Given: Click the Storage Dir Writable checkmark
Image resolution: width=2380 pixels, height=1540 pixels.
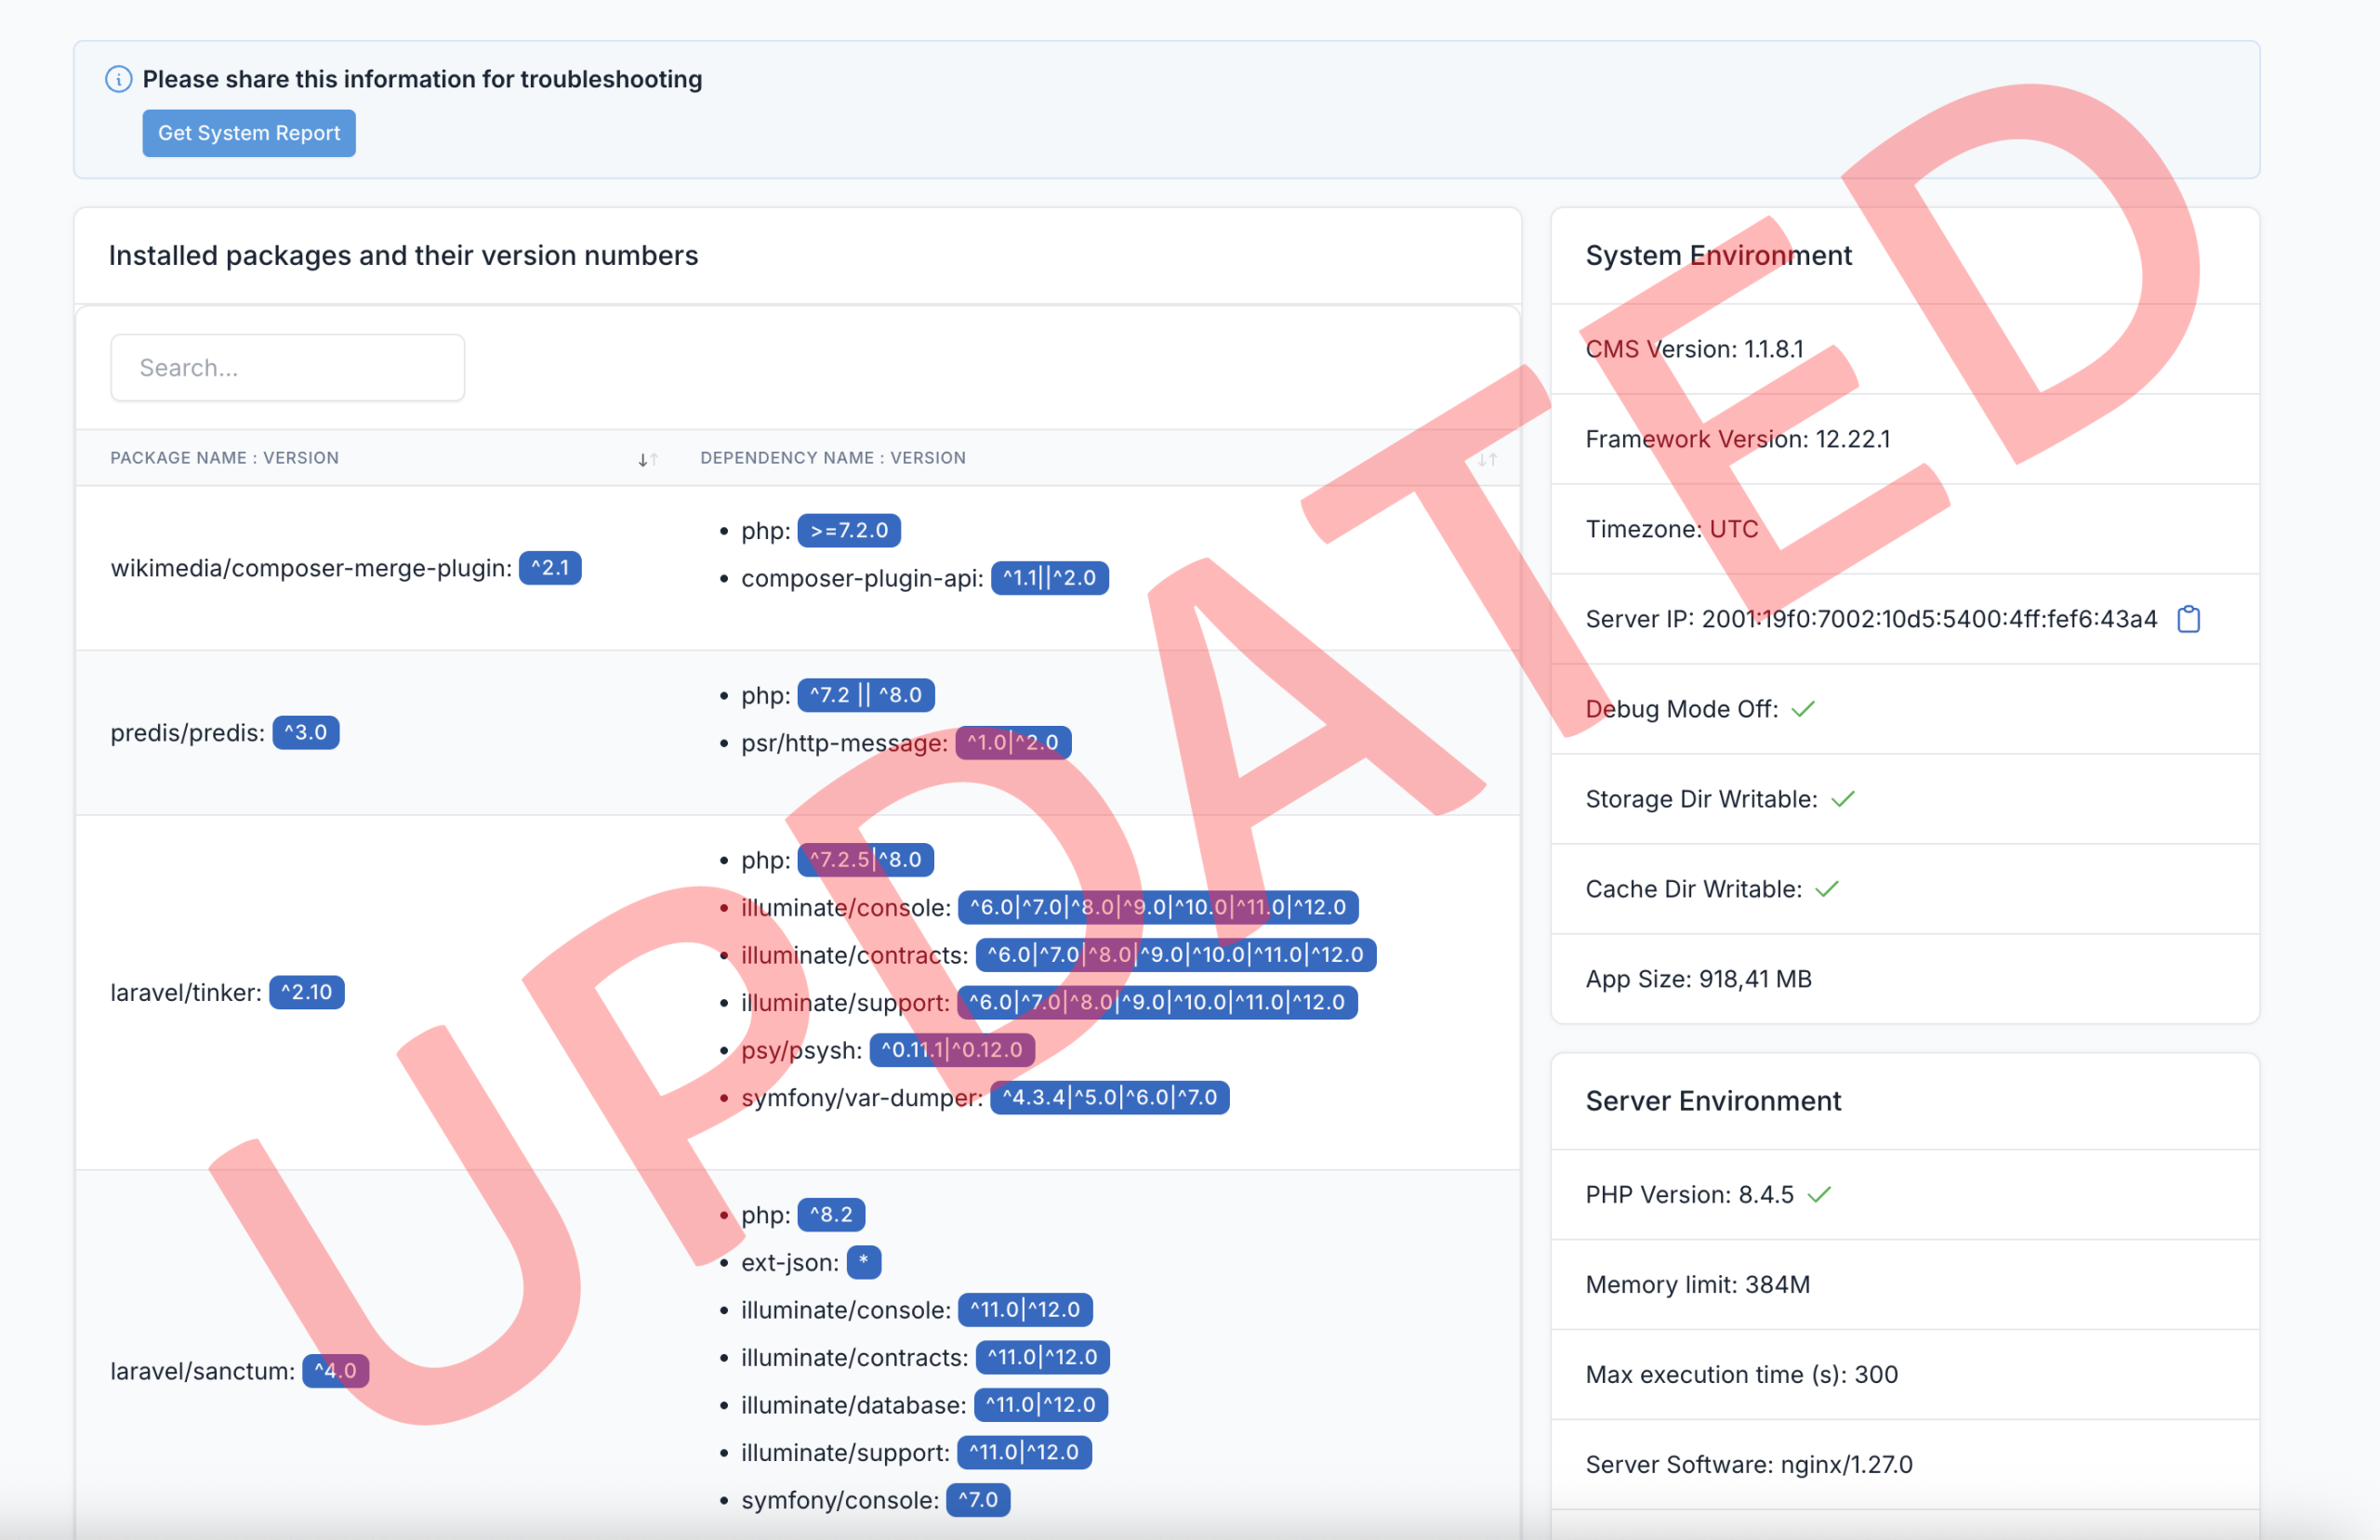Looking at the screenshot, I should (x=1843, y=799).
